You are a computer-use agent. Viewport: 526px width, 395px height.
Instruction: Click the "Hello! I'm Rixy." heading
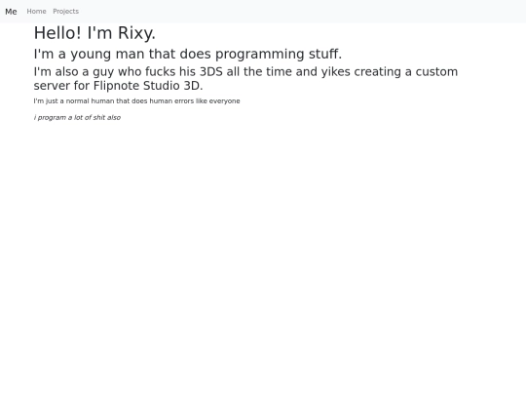(x=94, y=33)
